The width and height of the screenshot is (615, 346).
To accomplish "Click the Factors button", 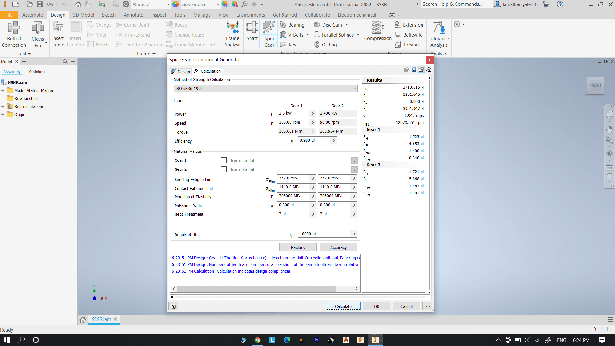I will 297,247.
